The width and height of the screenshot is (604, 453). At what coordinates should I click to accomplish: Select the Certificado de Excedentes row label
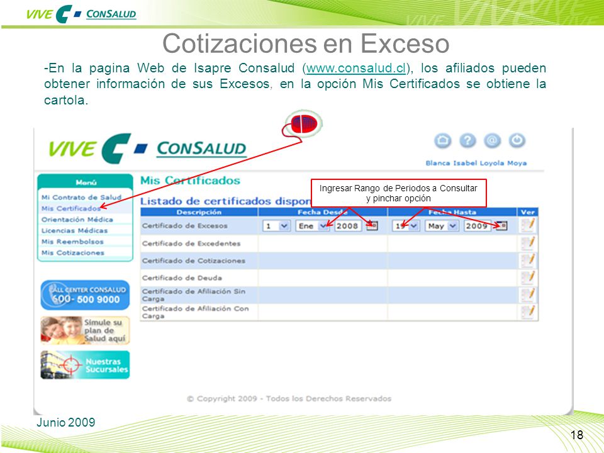tap(191, 243)
